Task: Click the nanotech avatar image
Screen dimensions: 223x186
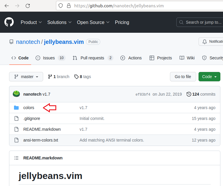Action: click(x=16, y=94)
